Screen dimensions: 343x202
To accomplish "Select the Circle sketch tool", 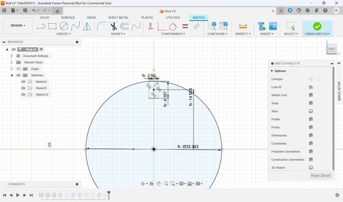I will pos(64,26).
